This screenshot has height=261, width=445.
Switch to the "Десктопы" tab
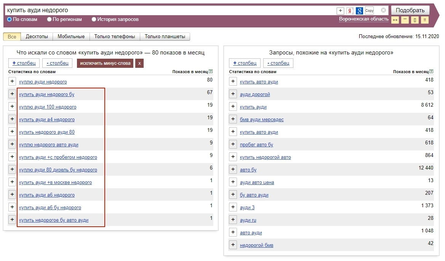(x=37, y=37)
